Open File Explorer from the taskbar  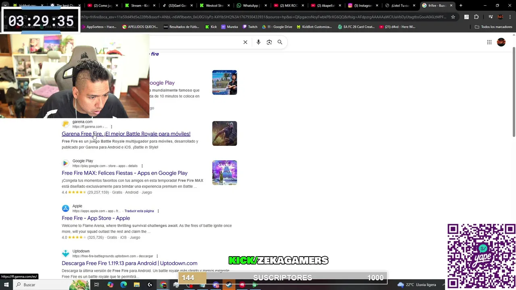click(137, 285)
